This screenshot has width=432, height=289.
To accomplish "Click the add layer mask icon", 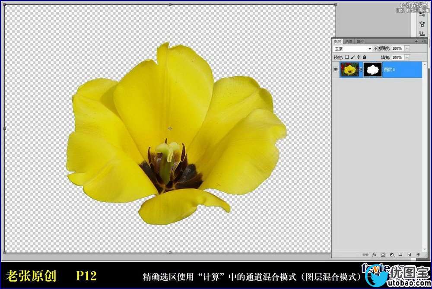I will [383, 255].
